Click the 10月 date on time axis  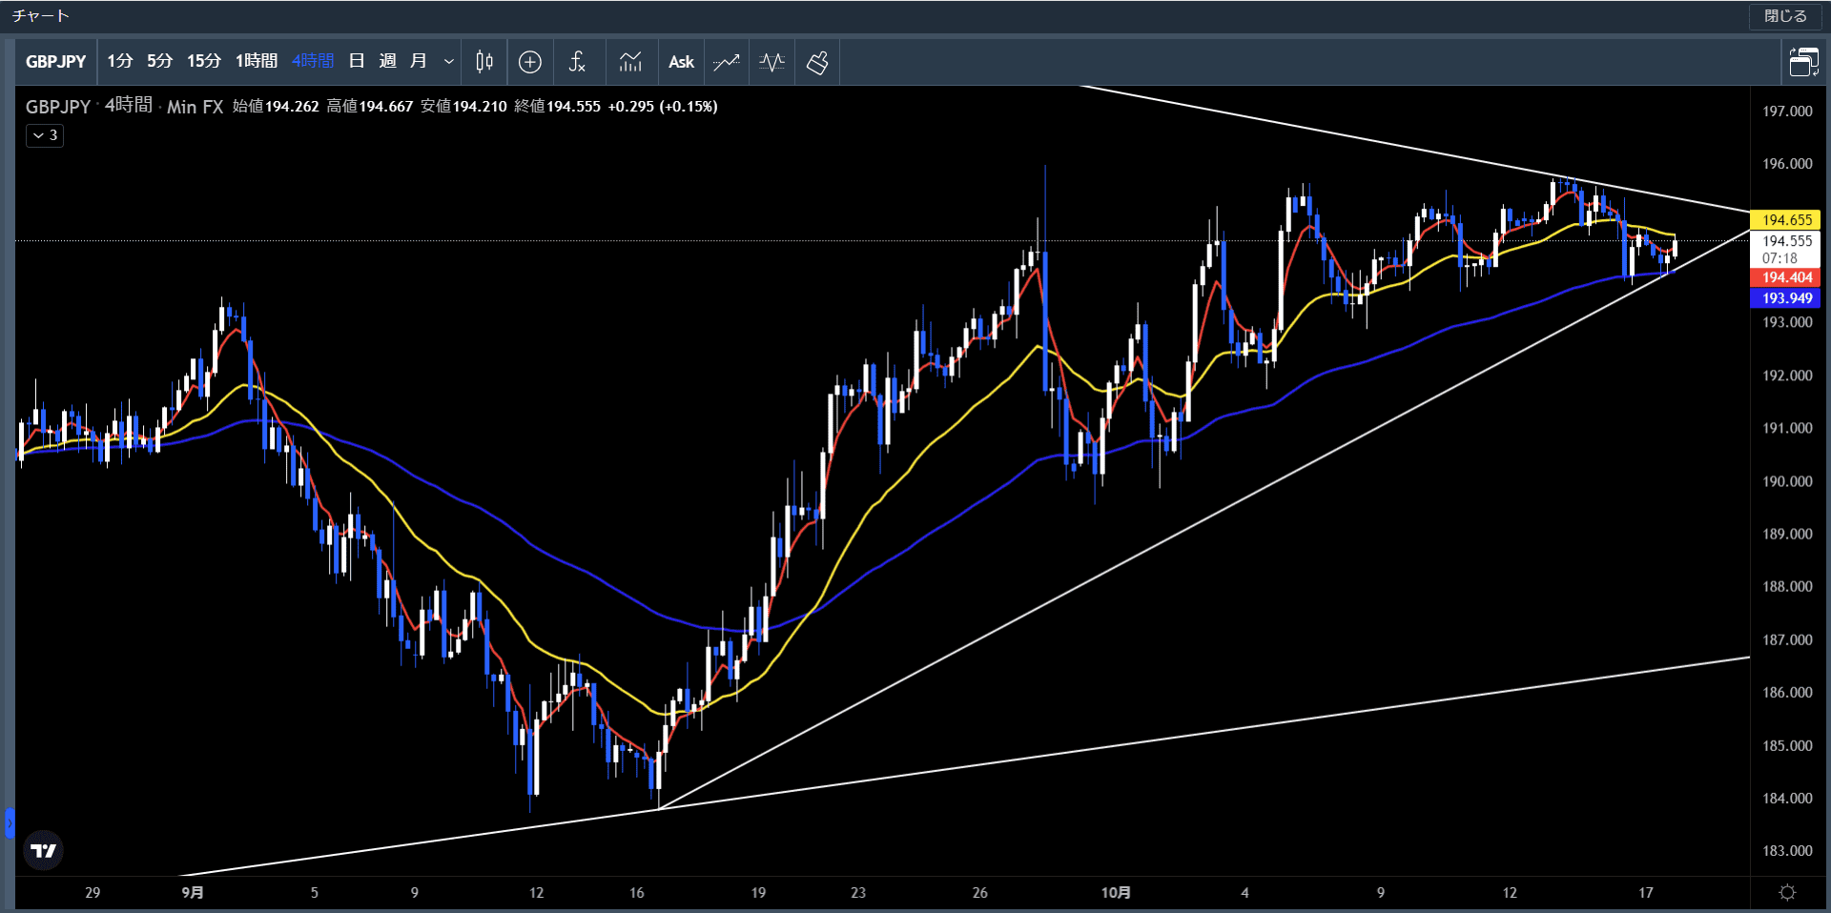coord(1116,893)
